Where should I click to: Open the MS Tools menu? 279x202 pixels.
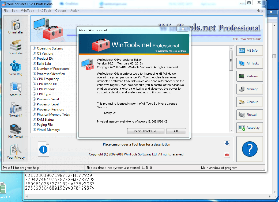click(45, 11)
